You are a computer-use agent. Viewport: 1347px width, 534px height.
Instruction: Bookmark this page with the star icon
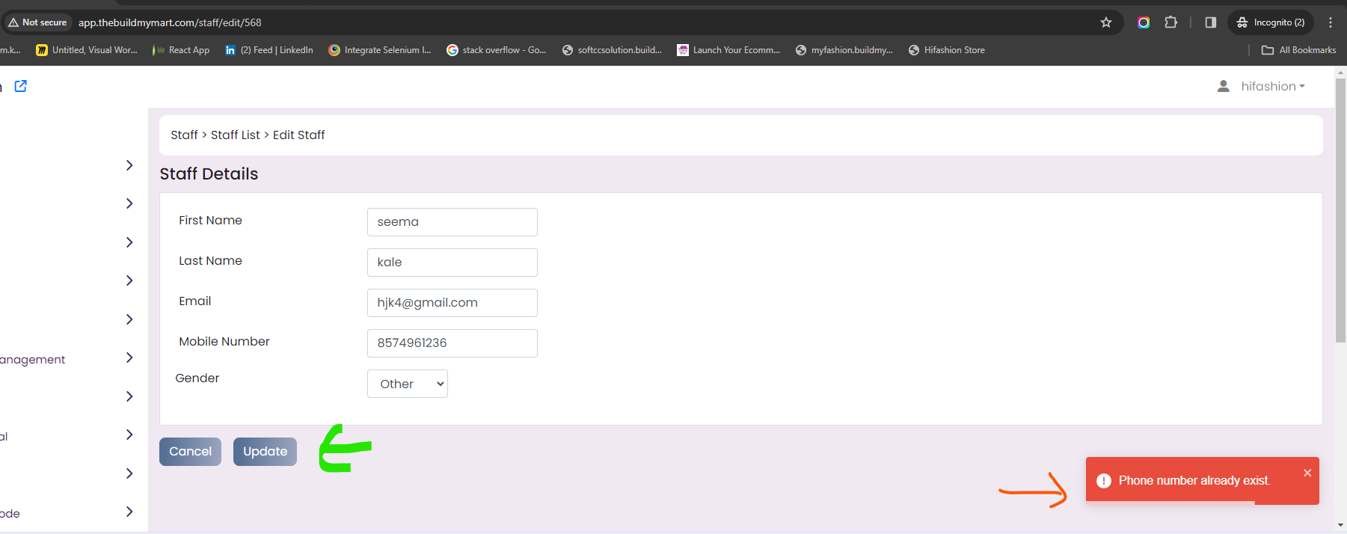[1106, 22]
